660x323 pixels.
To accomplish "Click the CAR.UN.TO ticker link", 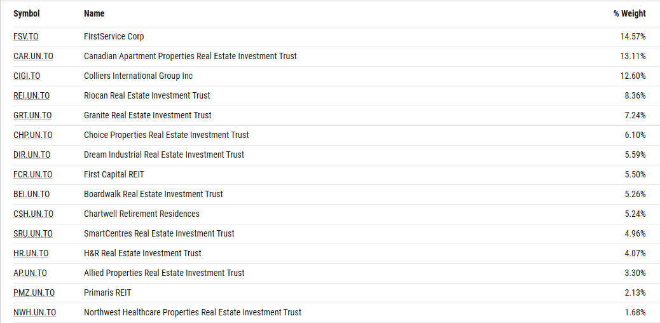I will [x=33, y=57].
